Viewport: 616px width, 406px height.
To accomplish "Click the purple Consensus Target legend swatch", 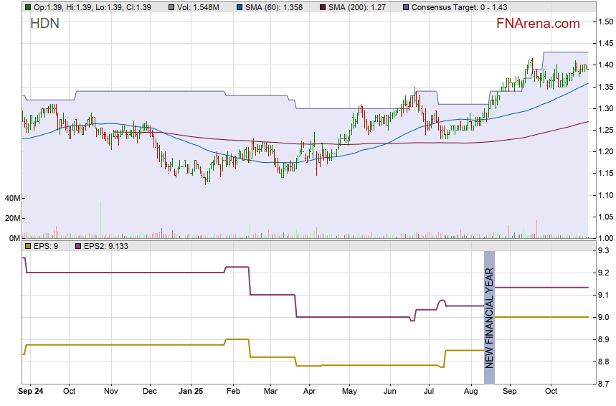I will point(406,6).
